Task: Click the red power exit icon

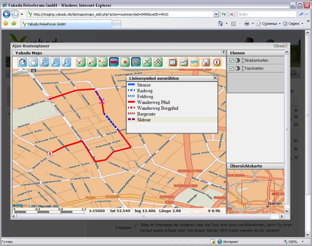Action: tap(217, 62)
